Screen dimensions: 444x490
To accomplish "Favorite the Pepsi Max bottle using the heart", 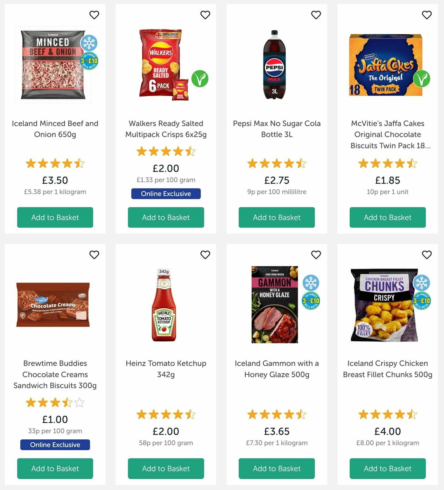I will click(316, 15).
